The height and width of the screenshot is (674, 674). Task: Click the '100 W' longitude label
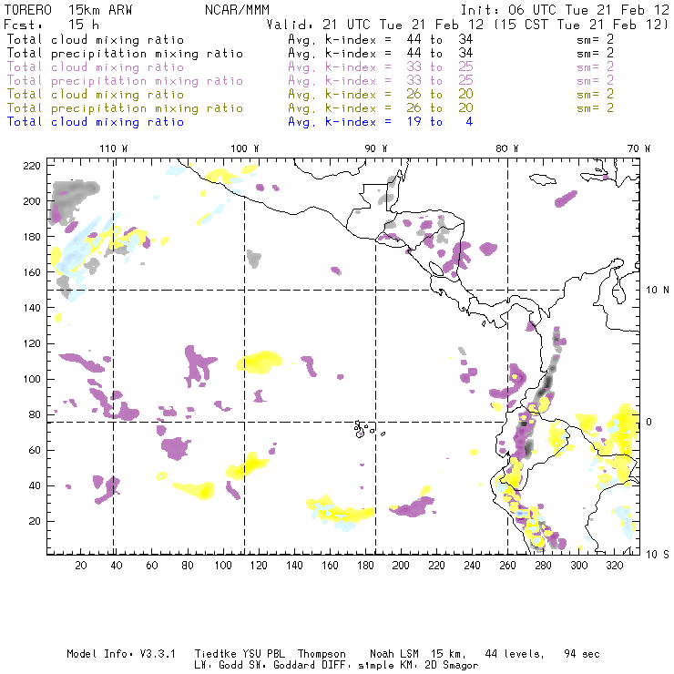click(245, 148)
